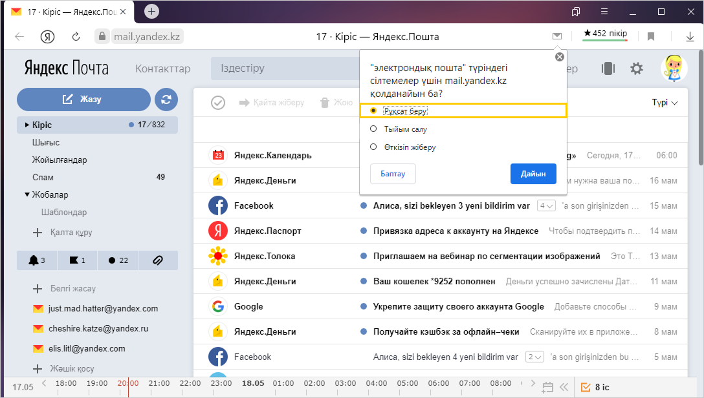Click the Жазу compose button
Screen dimensions: 704x398
83,99
